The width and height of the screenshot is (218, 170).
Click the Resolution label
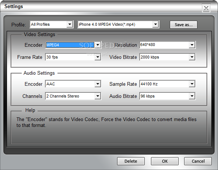(126, 45)
